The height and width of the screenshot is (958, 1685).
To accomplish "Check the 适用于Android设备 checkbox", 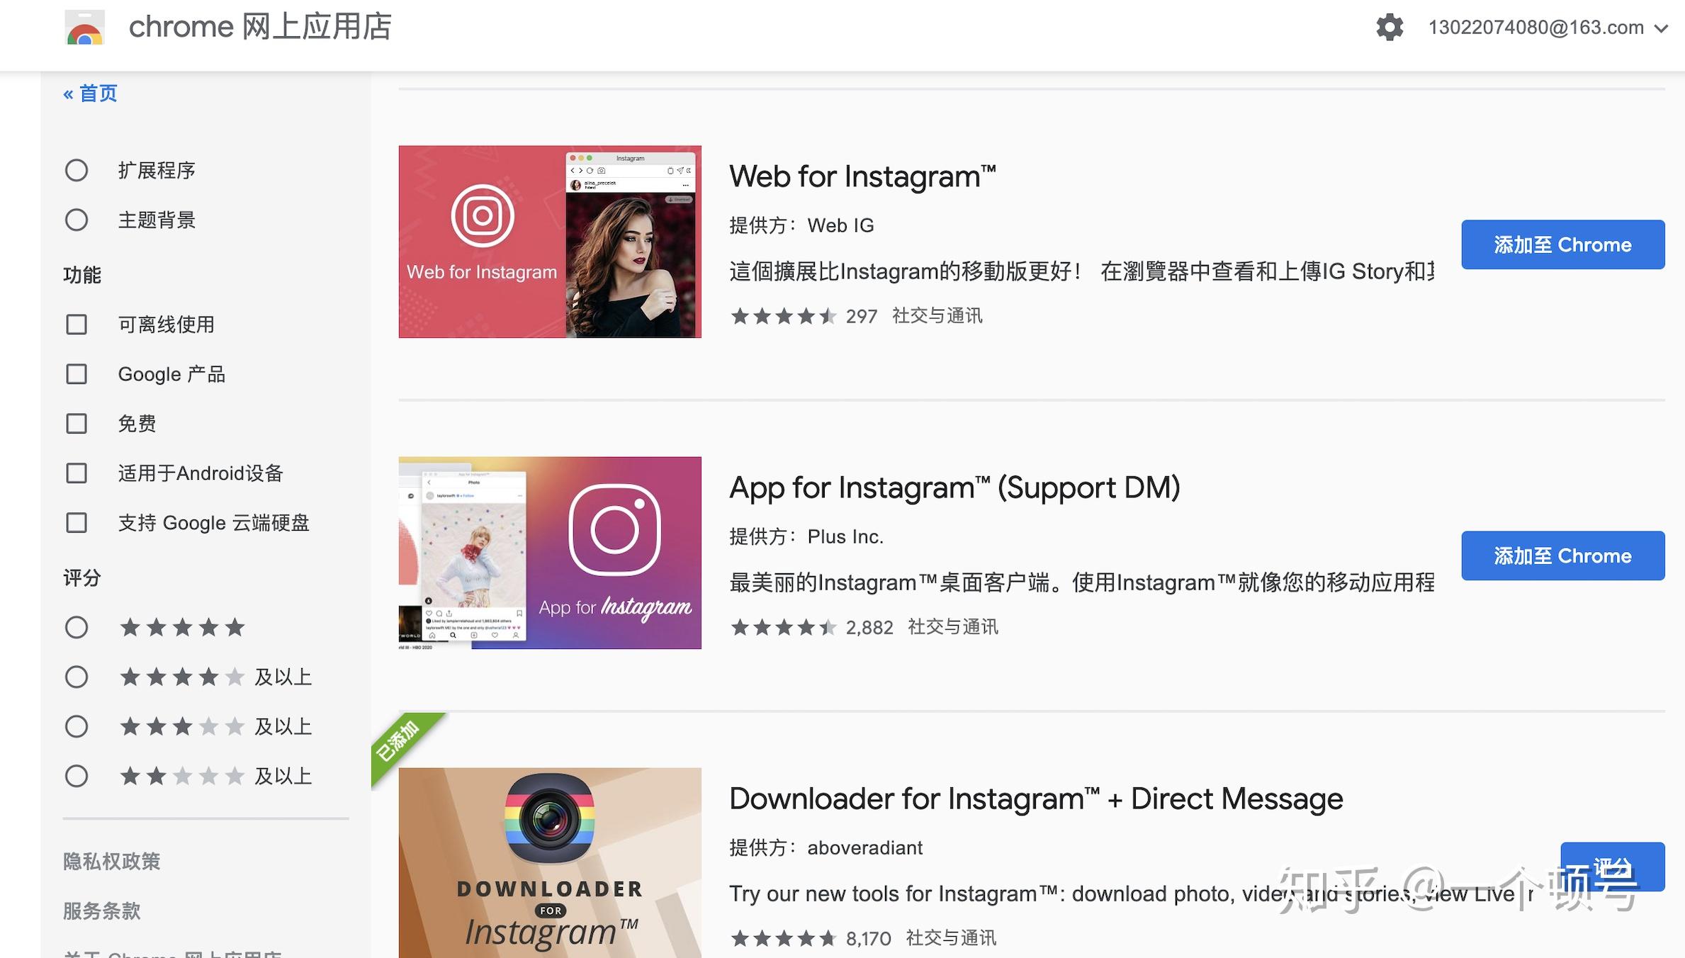I will point(77,473).
